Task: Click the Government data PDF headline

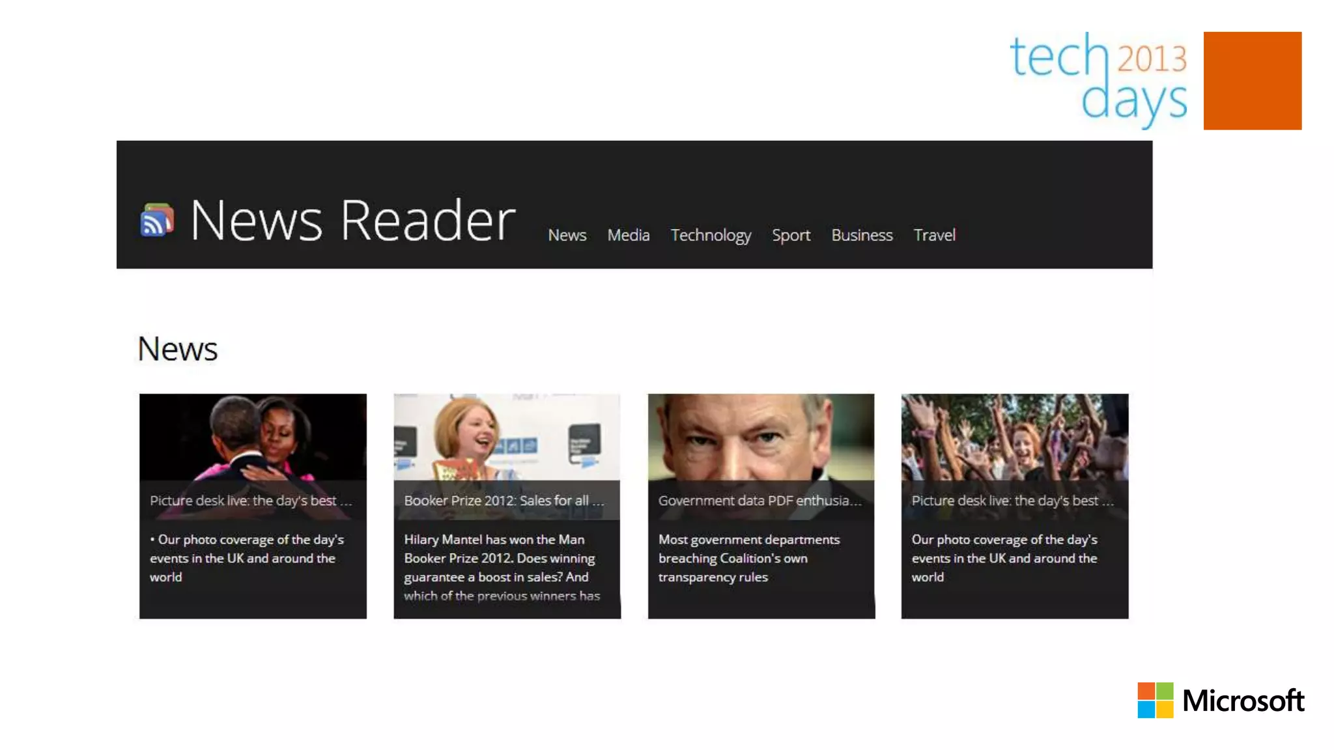Action: click(x=759, y=501)
